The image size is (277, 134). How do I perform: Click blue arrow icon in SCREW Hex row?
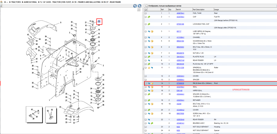click(149, 114)
